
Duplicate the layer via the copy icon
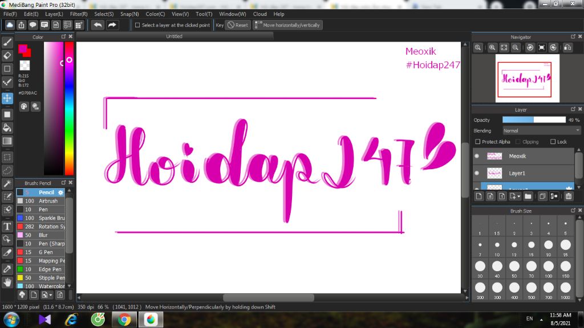pyautogui.click(x=542, y=196)
